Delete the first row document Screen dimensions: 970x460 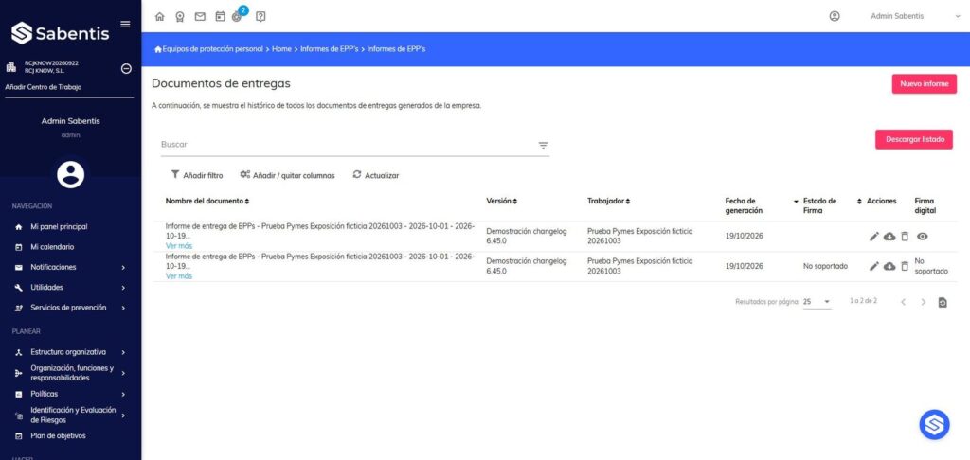coord(905,237)
